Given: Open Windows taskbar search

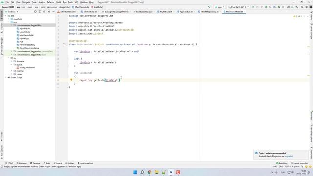Looking at the screenshot, I should click(x=142, y=172).
